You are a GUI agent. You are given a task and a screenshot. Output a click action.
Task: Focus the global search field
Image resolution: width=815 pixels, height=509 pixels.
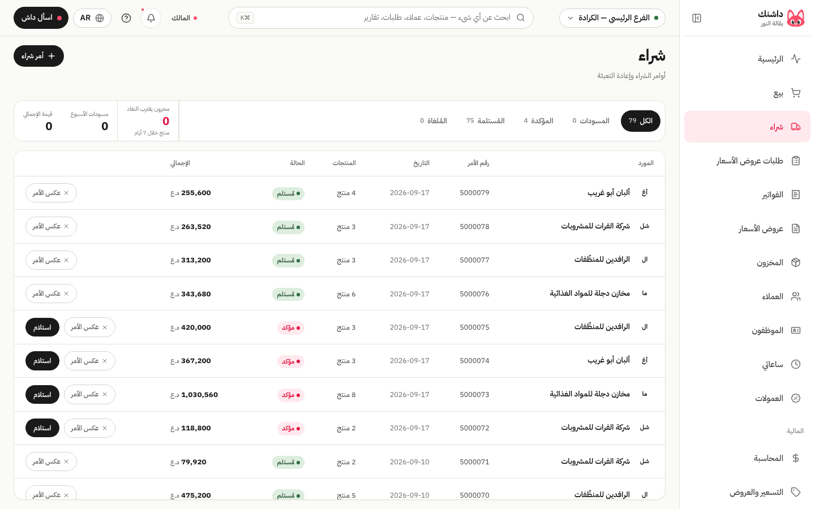coord(381,18)
